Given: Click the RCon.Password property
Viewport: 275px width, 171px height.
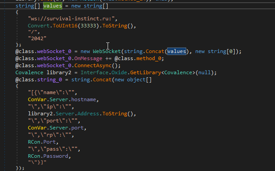Looking at the screenshot, I should (48, 156).
